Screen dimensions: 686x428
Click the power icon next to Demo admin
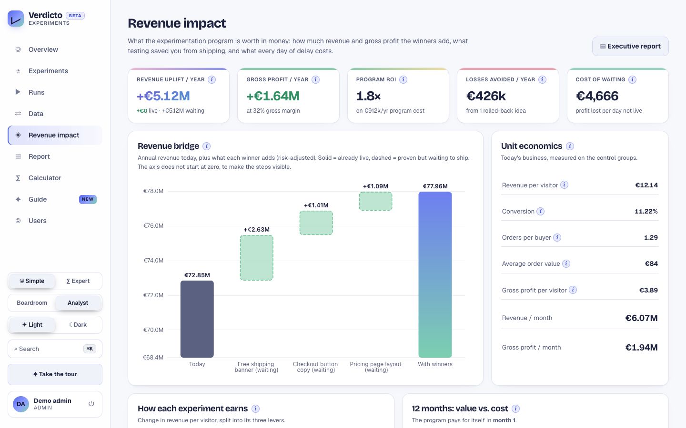coord(91,404)
